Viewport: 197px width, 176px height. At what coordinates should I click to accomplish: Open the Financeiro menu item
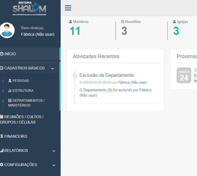tap(16, 136)
